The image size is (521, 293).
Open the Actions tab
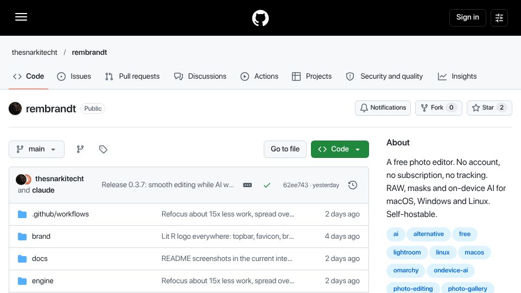(259, 77)
